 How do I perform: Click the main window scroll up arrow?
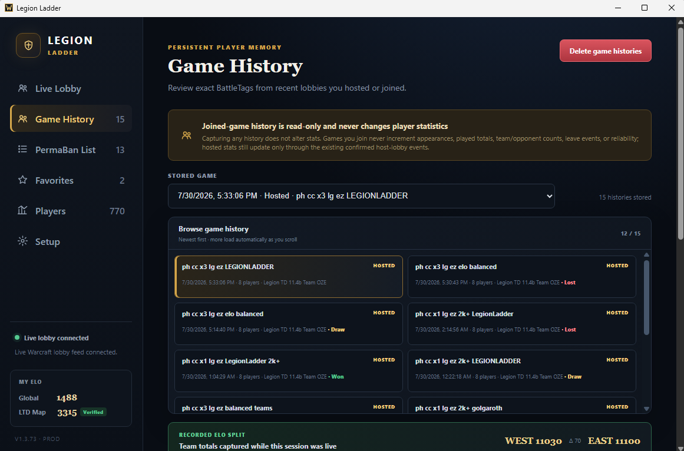coord(680,21)
